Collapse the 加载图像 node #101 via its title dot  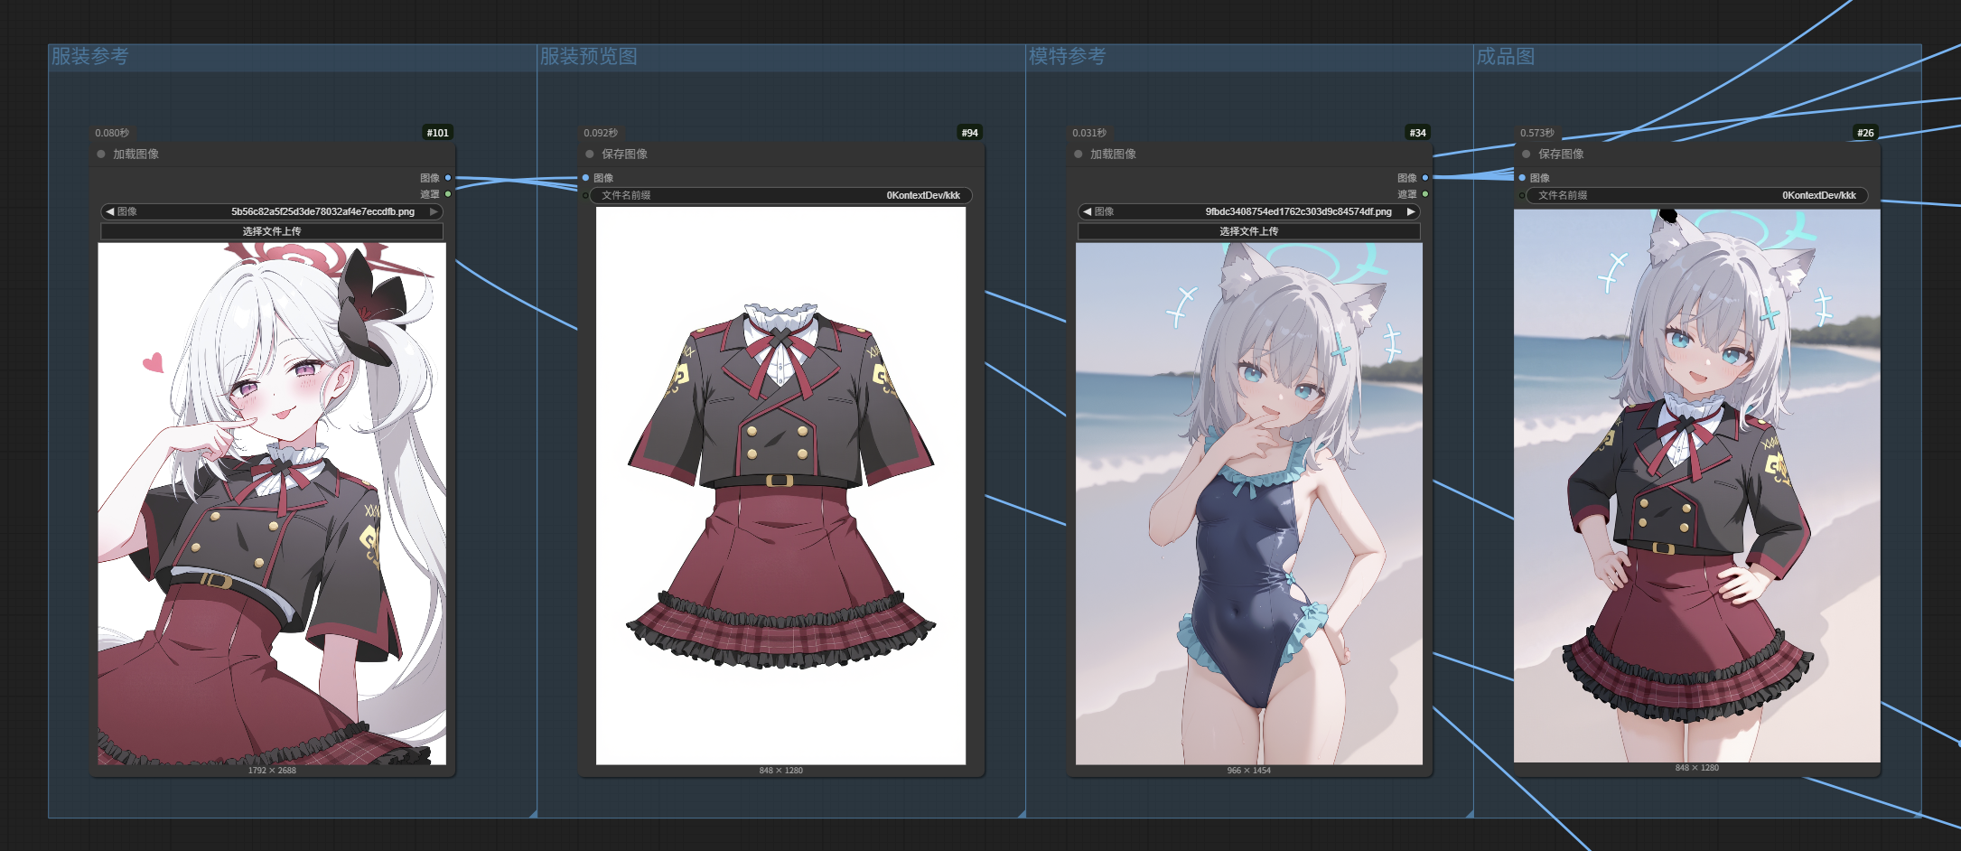coord(101,154)
